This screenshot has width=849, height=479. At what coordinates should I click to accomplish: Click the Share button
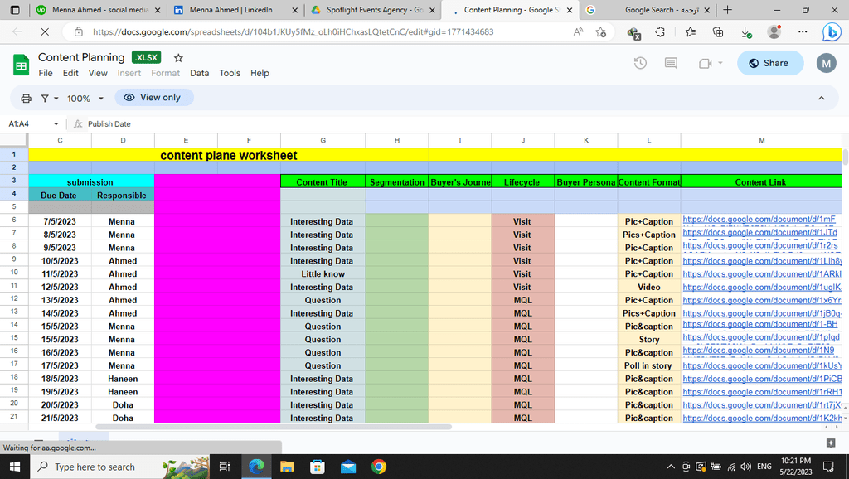(x=769, y=63)
